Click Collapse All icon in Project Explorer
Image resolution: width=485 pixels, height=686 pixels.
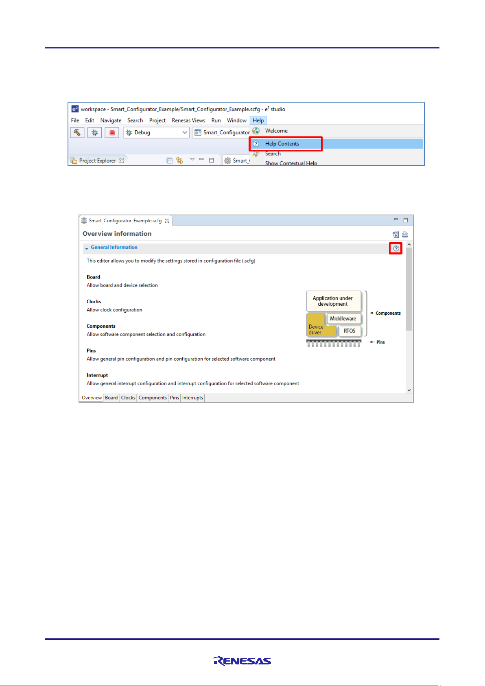[170, 161]
